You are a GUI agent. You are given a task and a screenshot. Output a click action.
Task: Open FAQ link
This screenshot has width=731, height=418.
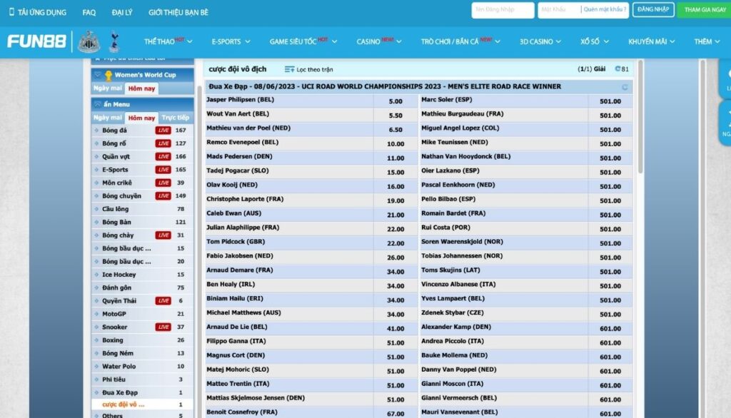89,13
